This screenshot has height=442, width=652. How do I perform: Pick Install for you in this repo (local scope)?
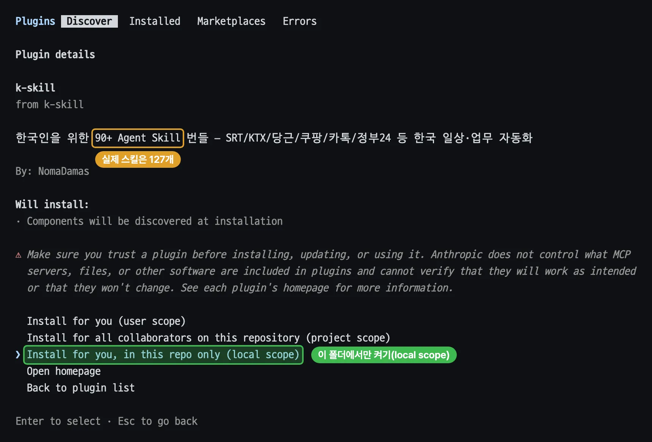coord(163,355)
